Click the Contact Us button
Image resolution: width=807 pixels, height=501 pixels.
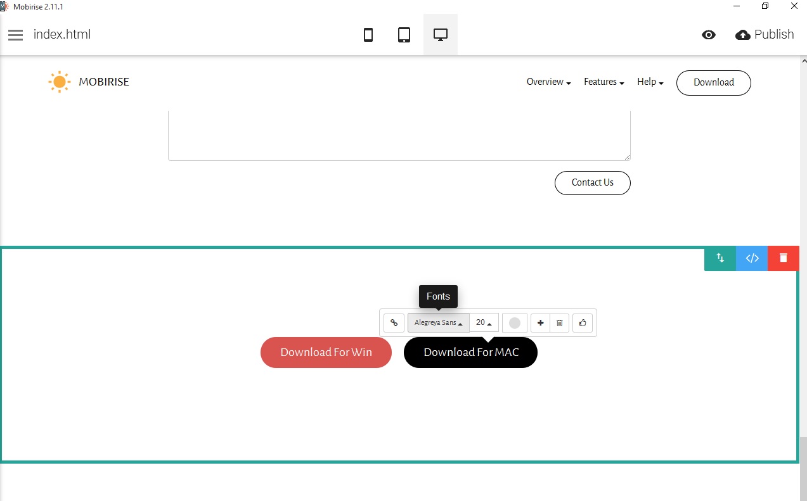(592, 182)
